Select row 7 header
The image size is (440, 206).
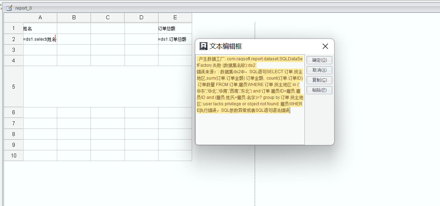(x=14, y=123)
